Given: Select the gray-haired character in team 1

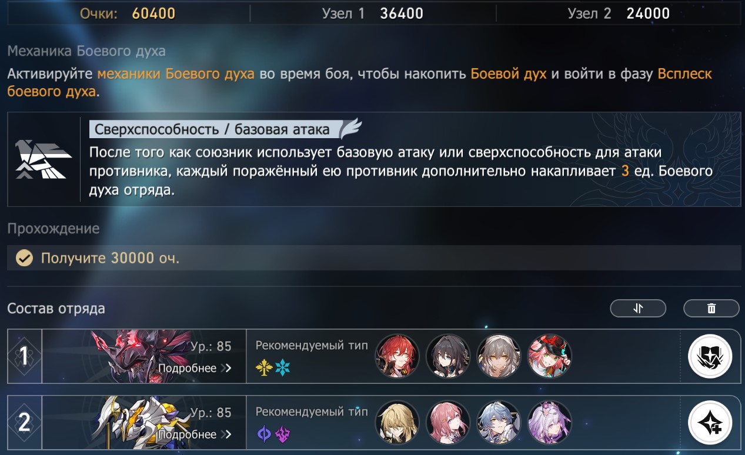Looking at the screenshot, I should [x=499, y=356].
